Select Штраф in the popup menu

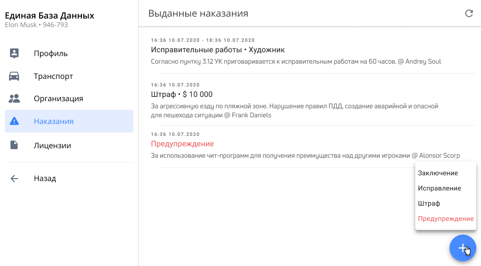click(429, 203)
